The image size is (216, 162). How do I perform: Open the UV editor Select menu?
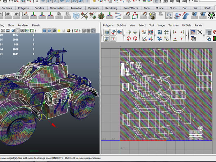tap(142, 25)
